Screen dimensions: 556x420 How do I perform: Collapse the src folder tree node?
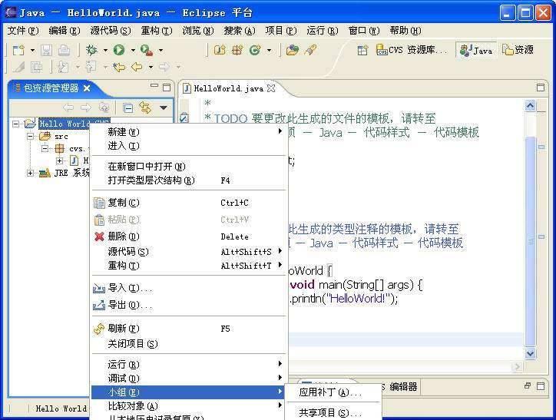click(x=31, y=136)
